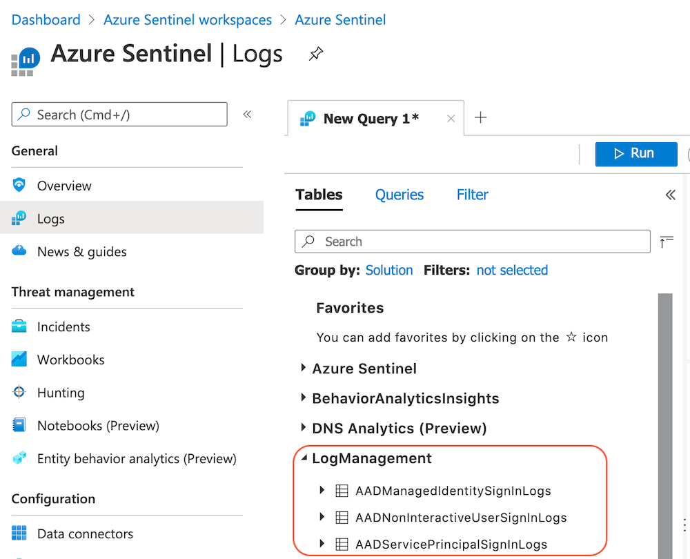Open the Filters selection via not selected
690x559 pixels.
(x=511, y=270)
